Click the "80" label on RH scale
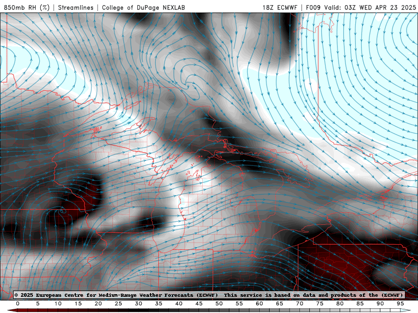418x313 pixels. (340, 304)
